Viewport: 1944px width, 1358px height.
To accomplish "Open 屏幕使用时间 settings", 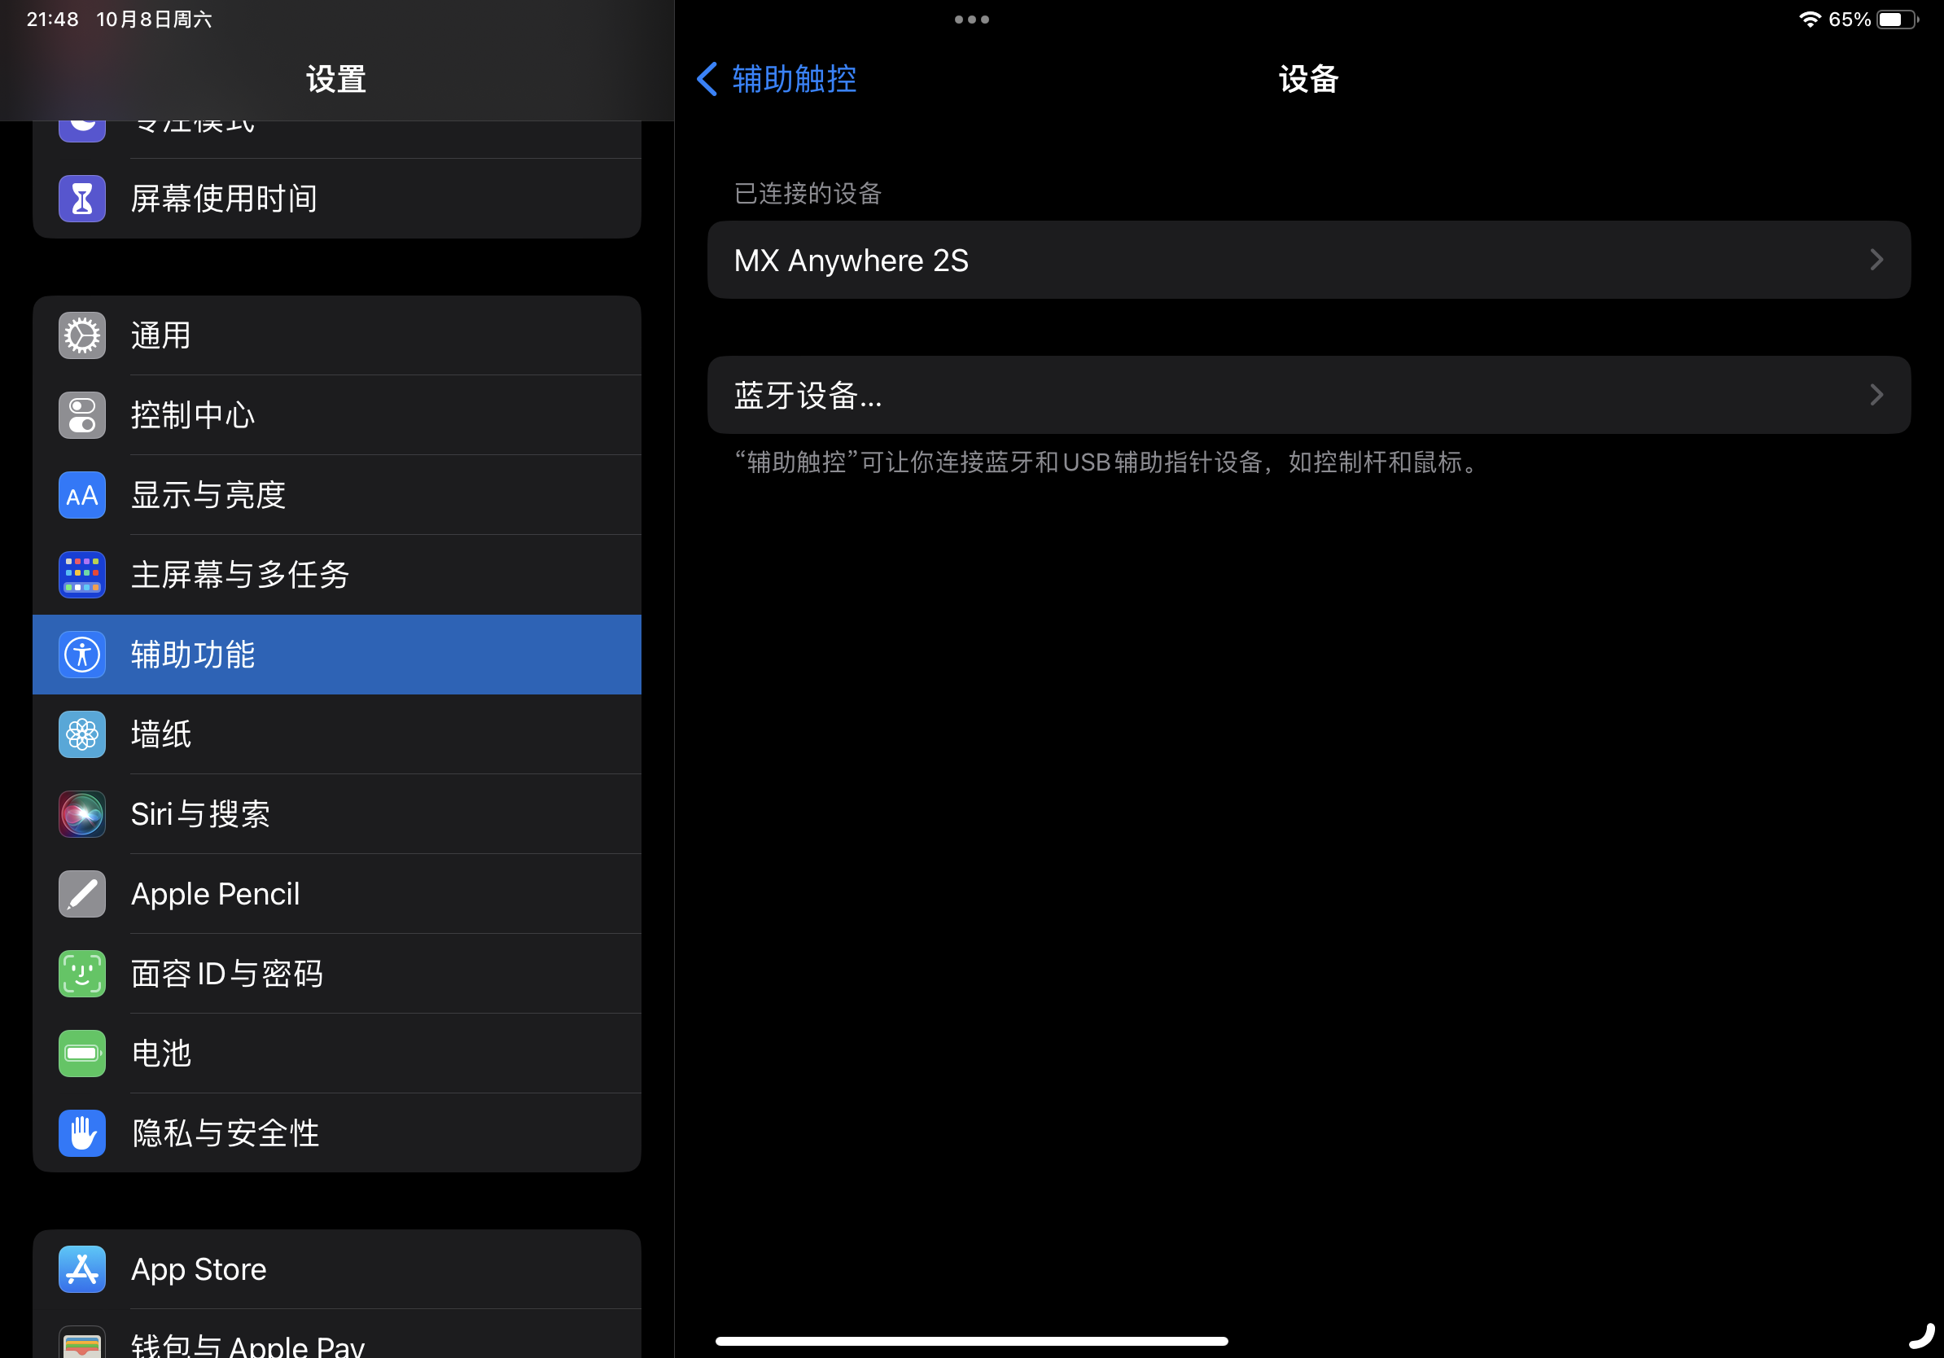I will click(x=337, y=199).
